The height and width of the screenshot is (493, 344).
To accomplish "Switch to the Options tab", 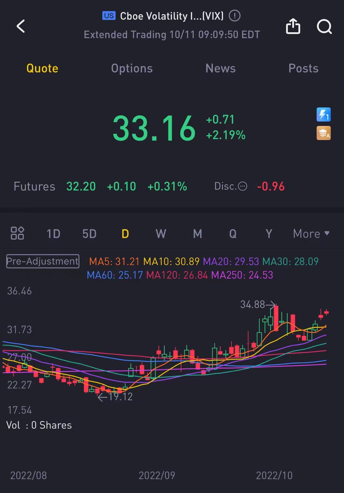I will (x=132, y=68).
